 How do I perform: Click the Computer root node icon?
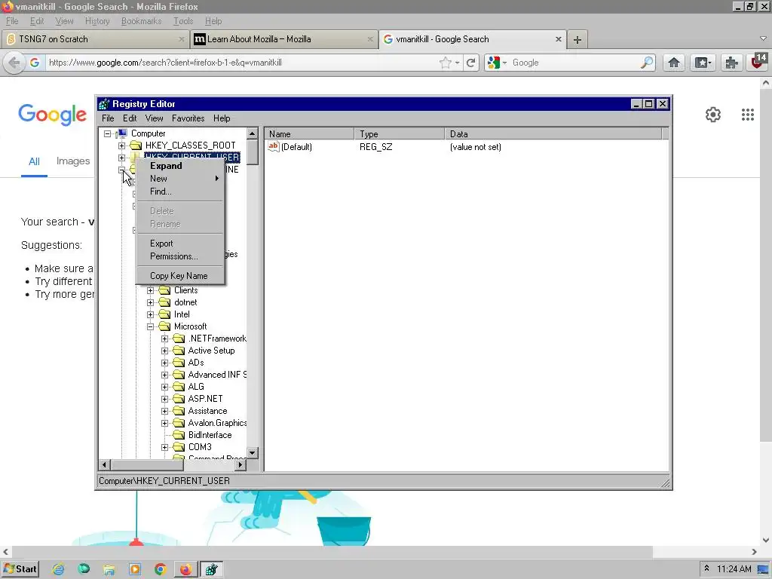(x=122, y=133)
